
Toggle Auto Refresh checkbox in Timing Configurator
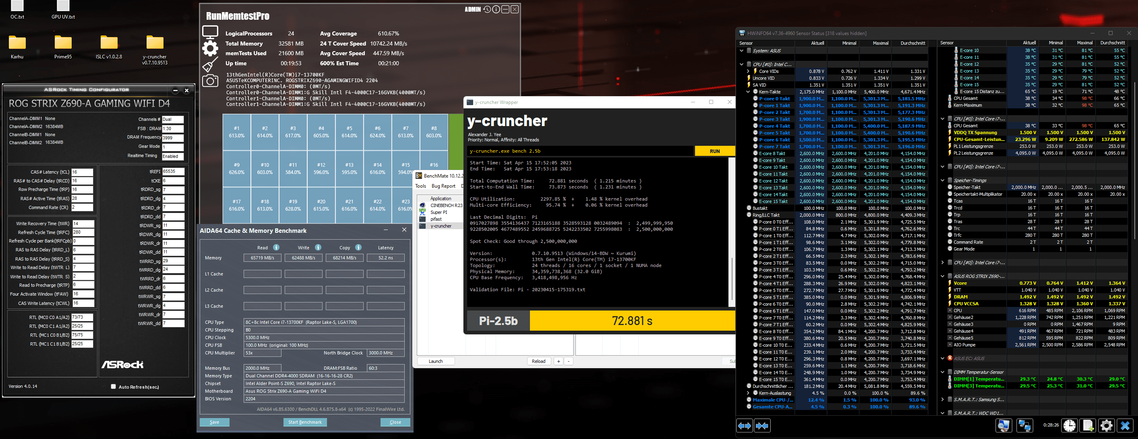click(113, 387)
